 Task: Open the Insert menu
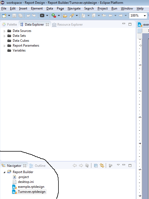click(x=23, y=8)
